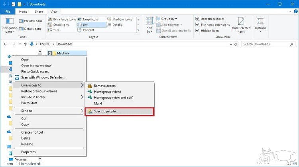Expand the Group by dropdown
This screenshot has width=299, height=167.
(169, 19)
